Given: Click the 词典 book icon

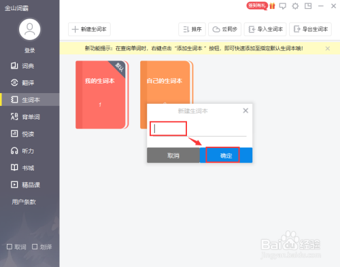Looking at the screenshot, I should coord(14,66).
